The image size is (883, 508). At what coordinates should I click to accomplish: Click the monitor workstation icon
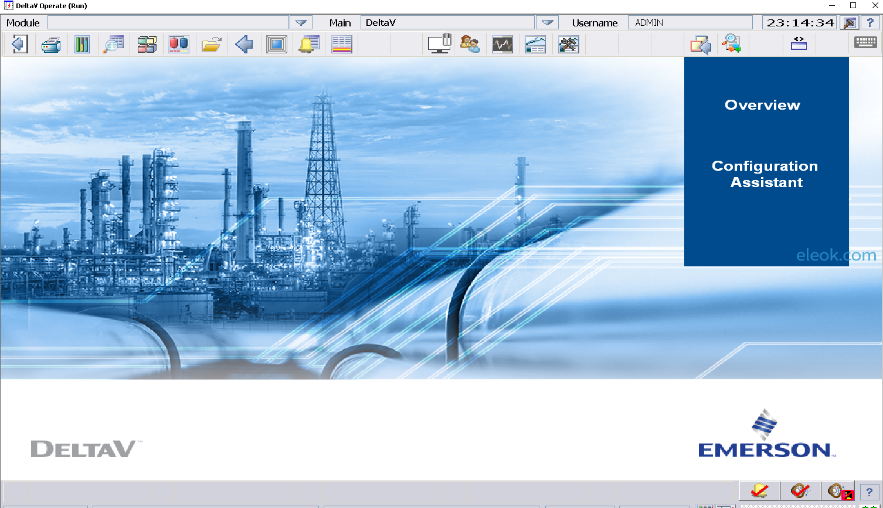[x=440, y=44]
